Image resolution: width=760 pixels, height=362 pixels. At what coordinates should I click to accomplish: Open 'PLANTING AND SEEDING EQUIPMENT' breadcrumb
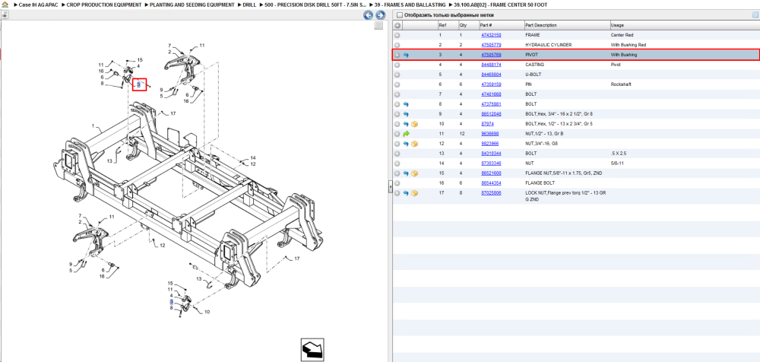pos(192,5)
